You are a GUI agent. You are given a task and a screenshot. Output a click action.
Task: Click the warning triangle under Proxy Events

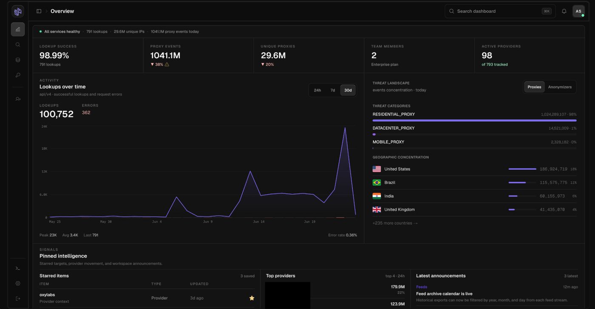tap(167, 65)
